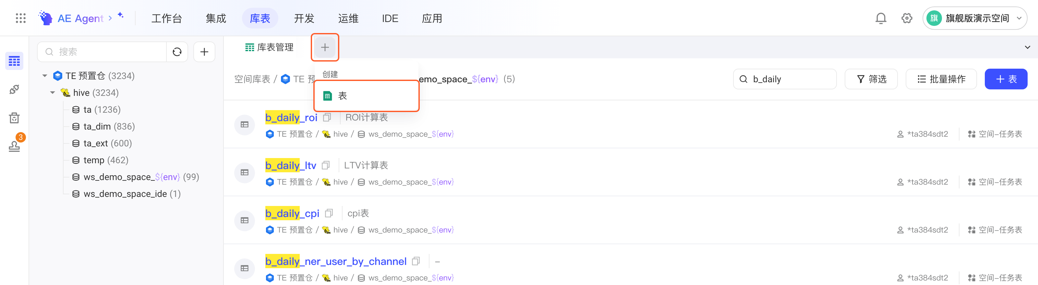Open the trash bin sidebar icon
The height and width of the screenshot is (285, 1038).
(14, 118)
